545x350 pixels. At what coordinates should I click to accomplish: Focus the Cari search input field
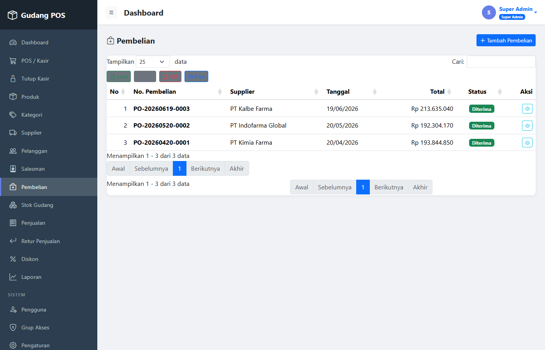[501, 61]
